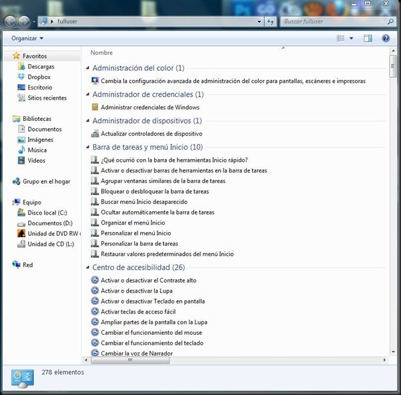
Task: Click the Nombre column header
Action: tap(101, 53)
